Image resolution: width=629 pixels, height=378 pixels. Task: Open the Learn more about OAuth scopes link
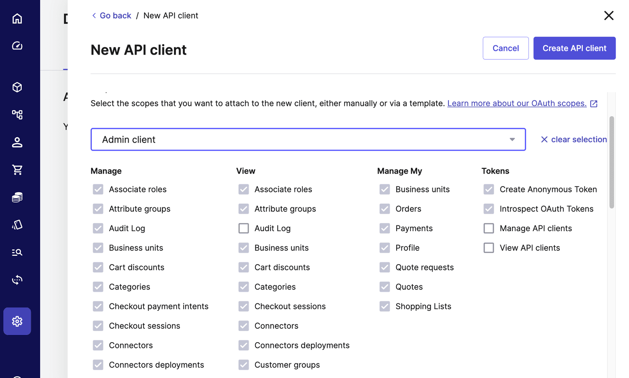click(517, 103)
